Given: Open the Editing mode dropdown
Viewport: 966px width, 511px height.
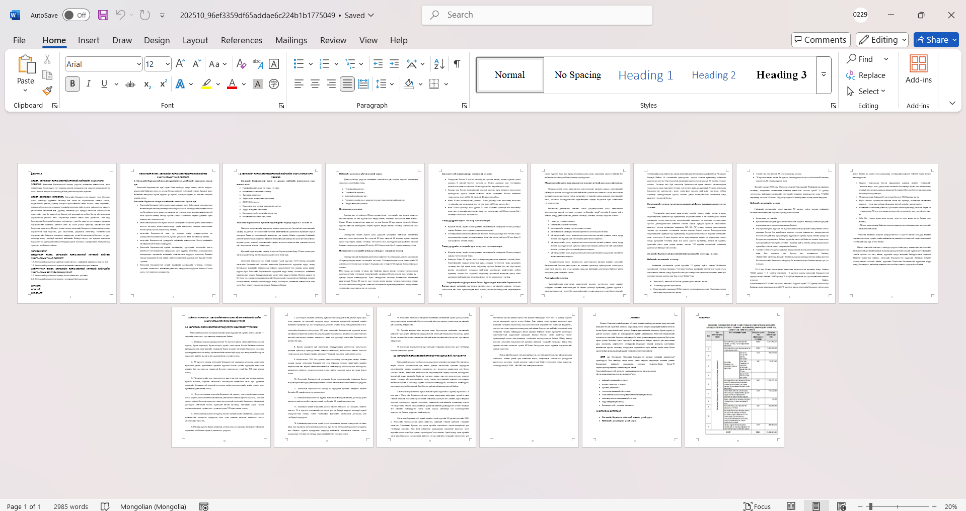Looking at the screenshot, I should coord(882,40).
